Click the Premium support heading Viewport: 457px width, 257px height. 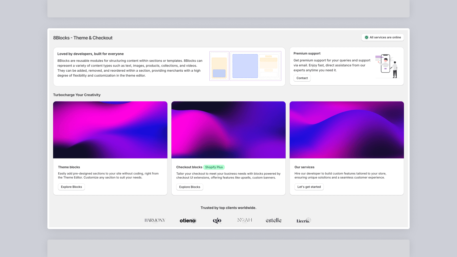coord(307,53)
